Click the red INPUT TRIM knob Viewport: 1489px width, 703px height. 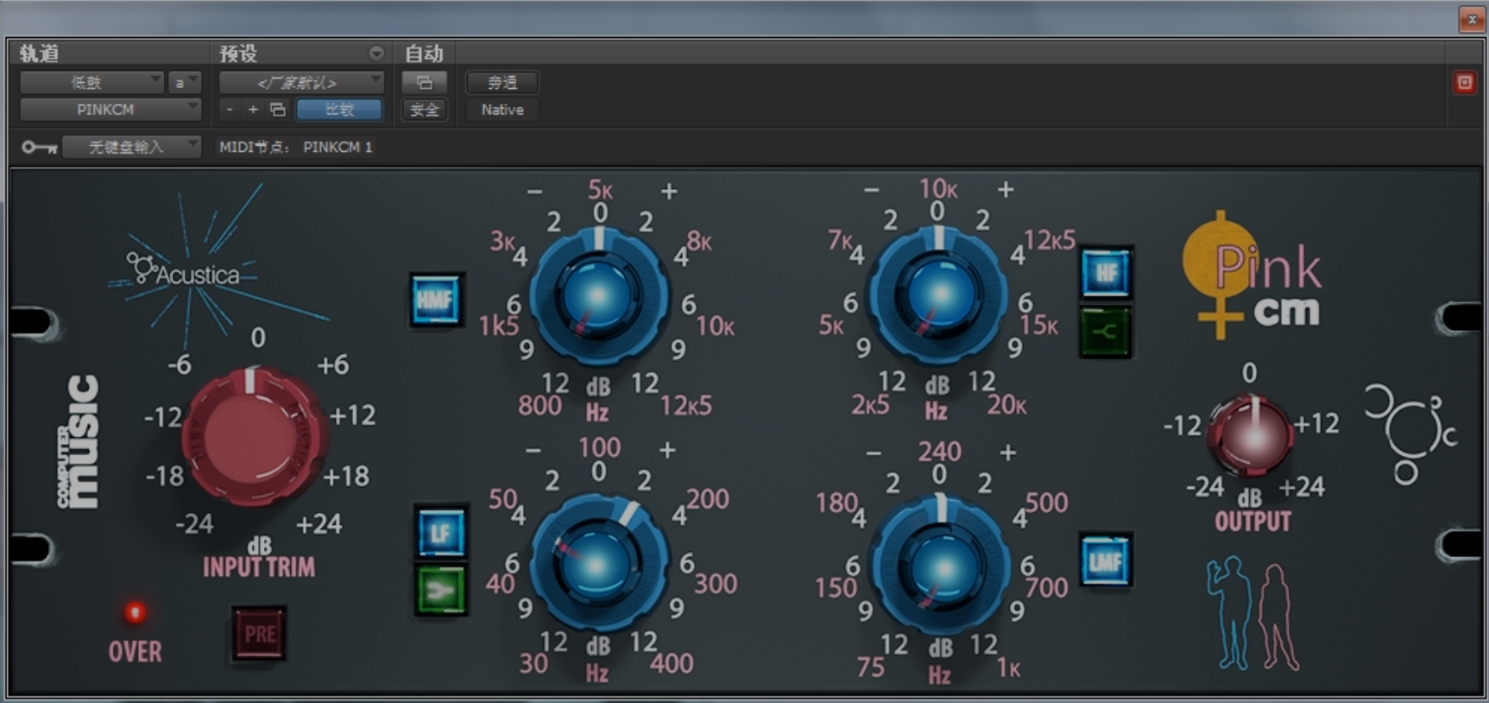click(x=254, y=436)
